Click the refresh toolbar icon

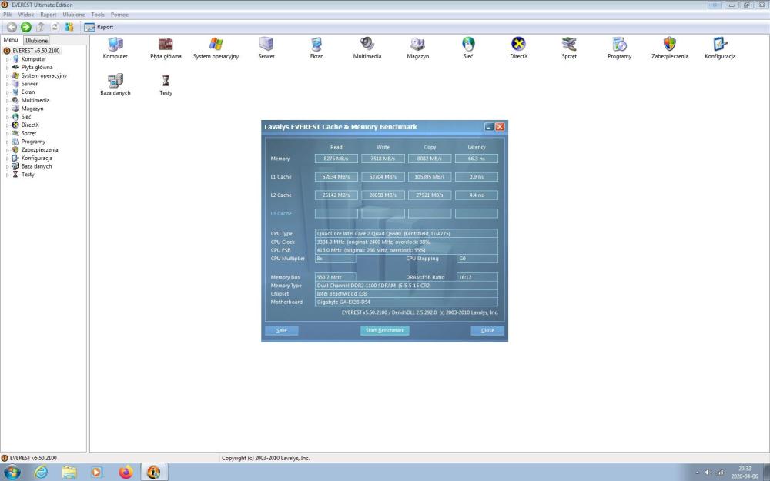tap(55, 27)
